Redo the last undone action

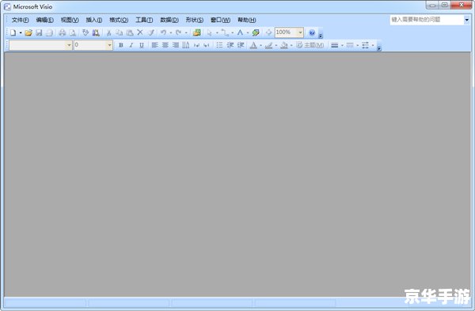pyautogui.click(x=179, y=32)
